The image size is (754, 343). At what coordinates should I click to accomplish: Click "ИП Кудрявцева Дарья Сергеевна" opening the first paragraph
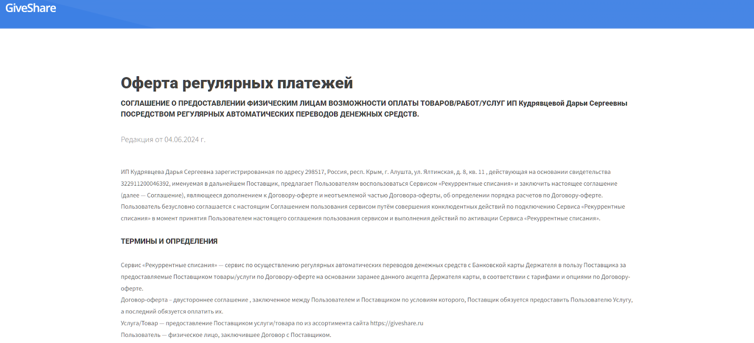(x=167, y=172)
